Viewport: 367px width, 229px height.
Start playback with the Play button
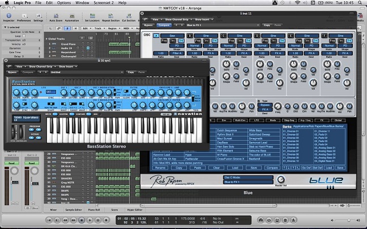(x=90, y=220)
